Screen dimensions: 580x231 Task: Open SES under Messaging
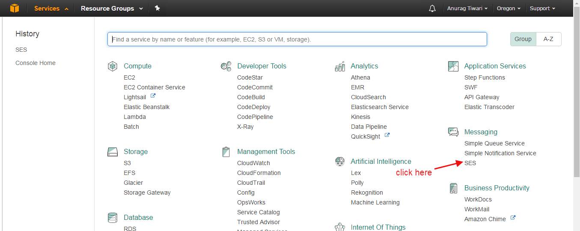pos(470,163)
